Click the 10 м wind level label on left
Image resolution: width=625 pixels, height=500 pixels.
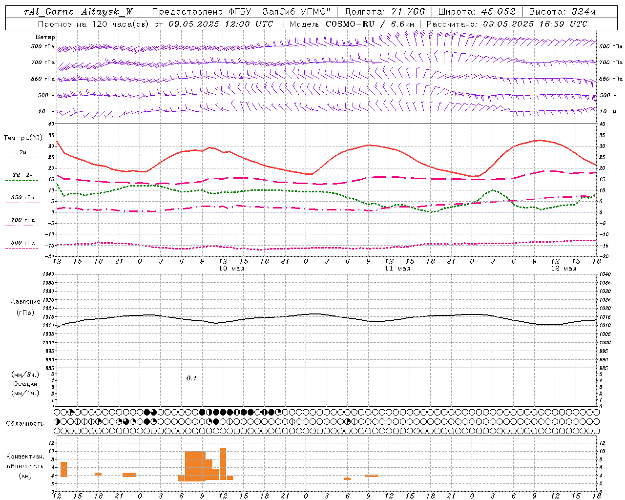[x=47, y=112]
